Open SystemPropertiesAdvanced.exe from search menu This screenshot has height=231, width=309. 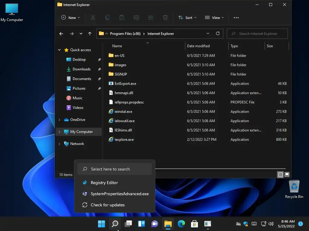click(x=115, y=194)
